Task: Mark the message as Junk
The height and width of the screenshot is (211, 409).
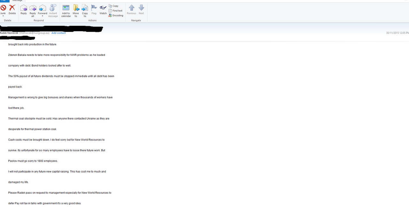Action: click(x=3, y=9)
